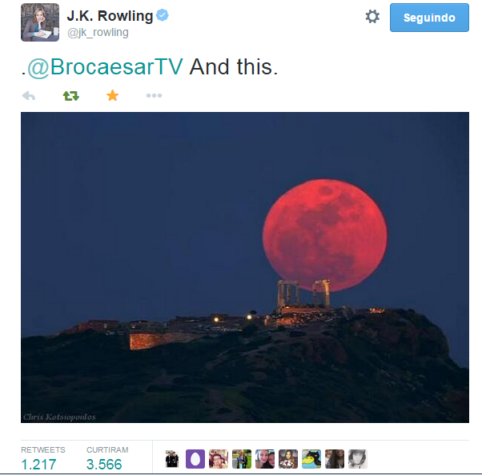Image resolution: width=482 pixels, height=475 pixels.
Task: Click the reply arrow icon
Action: point(29,96)
